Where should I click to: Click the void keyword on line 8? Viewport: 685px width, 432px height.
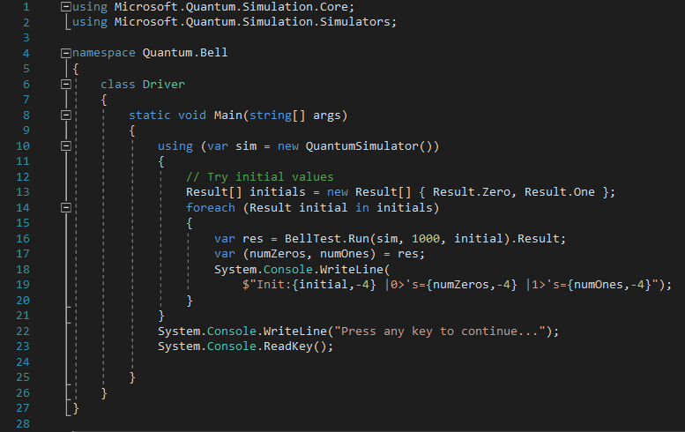pos(192,115)
